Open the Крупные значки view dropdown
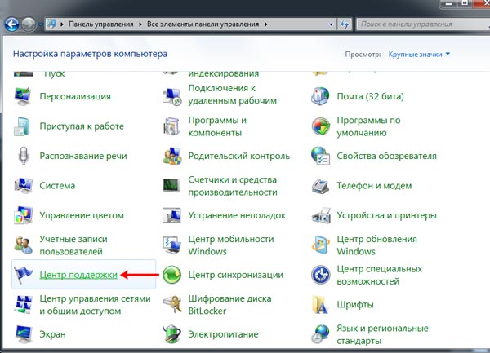490x353 pixels. (x=419, y=55)
